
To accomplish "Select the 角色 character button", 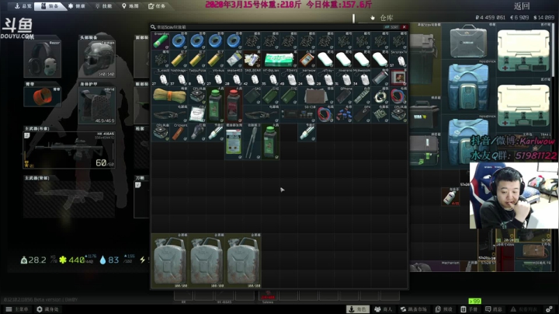I will (x=358, y=309).
